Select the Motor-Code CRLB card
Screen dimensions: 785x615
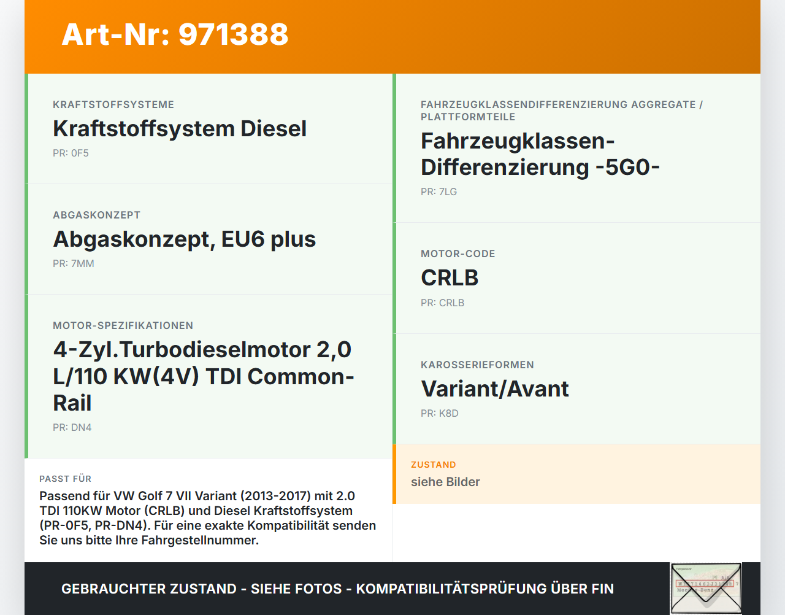tap(576, 277)
